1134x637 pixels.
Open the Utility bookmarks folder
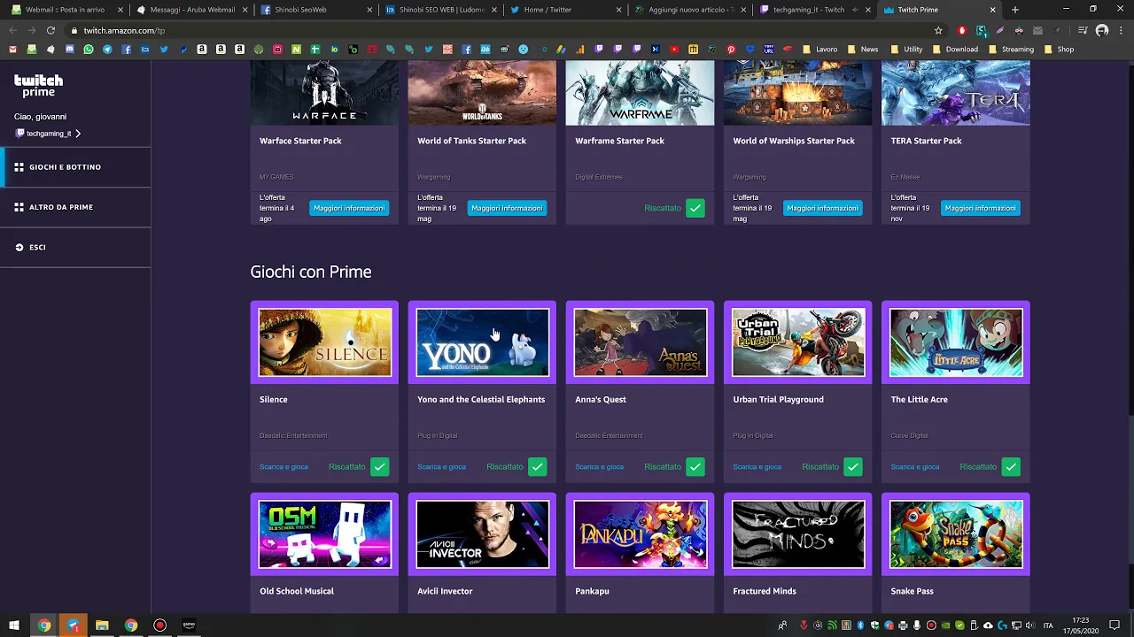(907, 50)
